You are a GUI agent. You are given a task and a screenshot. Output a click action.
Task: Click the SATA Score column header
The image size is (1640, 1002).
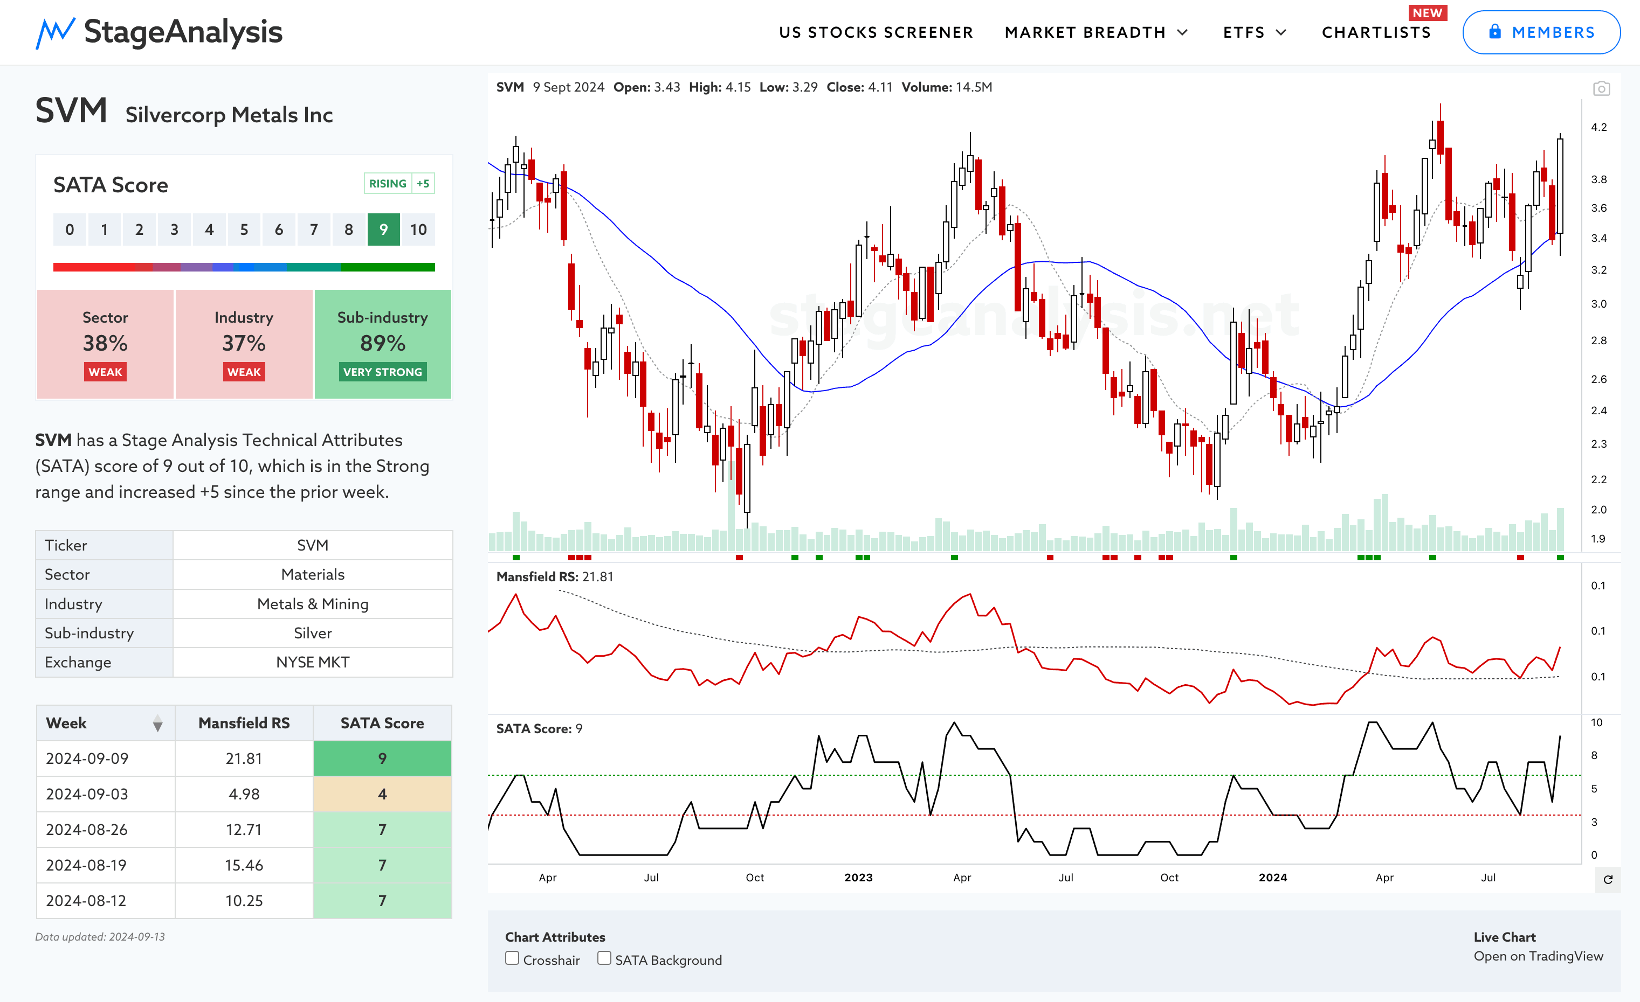coord(382,723)
